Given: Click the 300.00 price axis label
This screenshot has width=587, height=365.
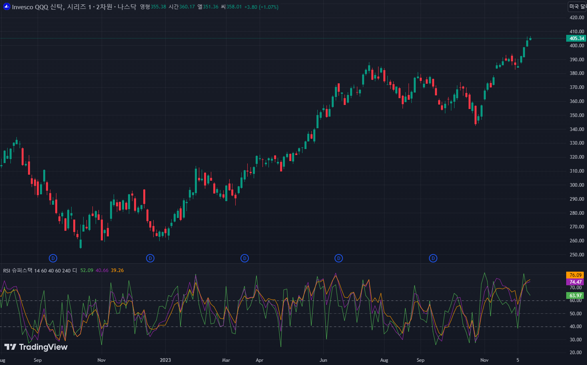Looking at the screenshot, I should (x=577, y=185).
